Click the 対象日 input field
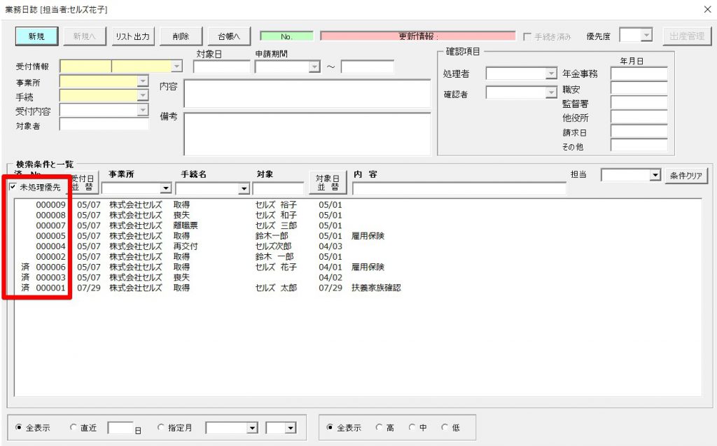This screenshot has height=446, width=717. 221,67
